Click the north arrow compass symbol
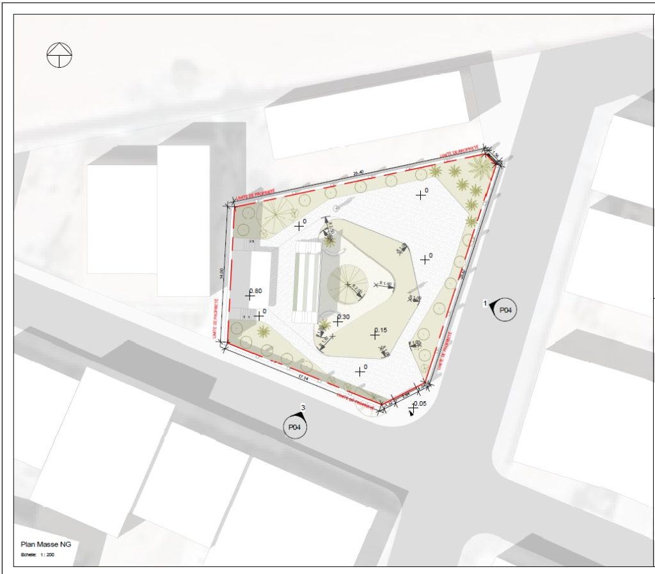The image size is (655, 574). click(59, 55)
